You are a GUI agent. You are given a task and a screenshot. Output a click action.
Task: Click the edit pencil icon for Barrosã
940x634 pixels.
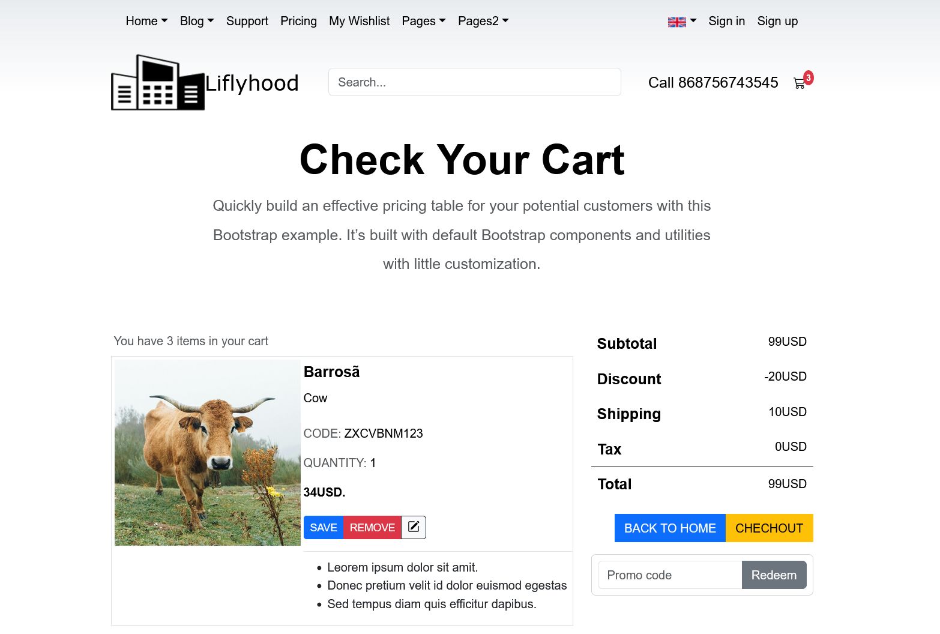[414, 527]
